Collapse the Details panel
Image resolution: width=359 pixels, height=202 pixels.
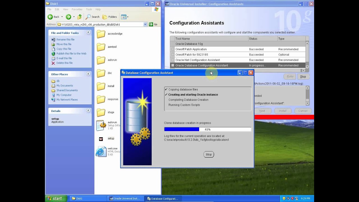[88, 111]
